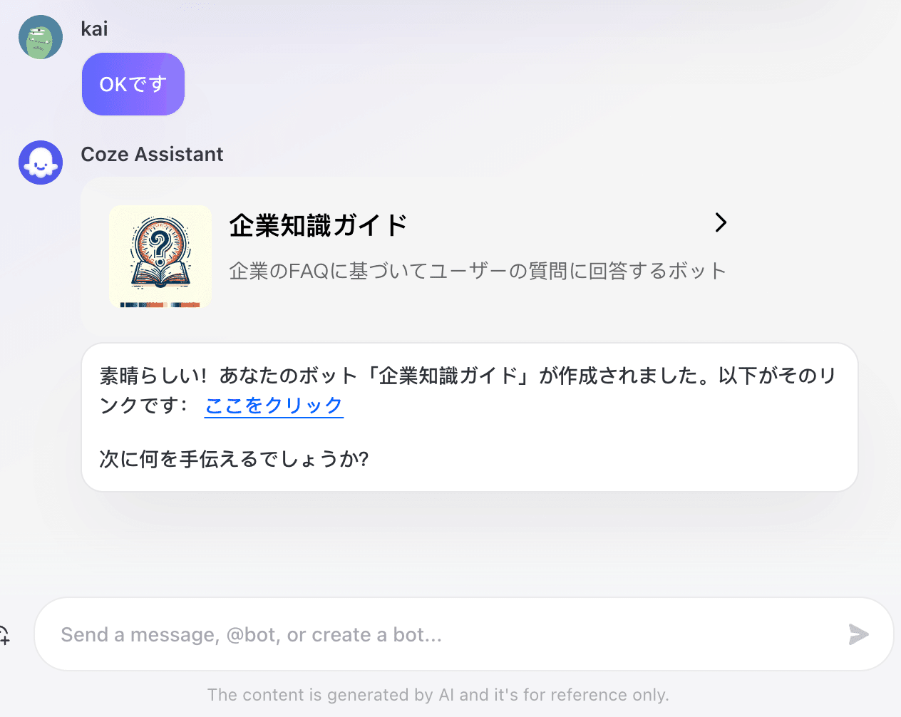
Task: Click the icon left of message input
Action: (5, 634)
